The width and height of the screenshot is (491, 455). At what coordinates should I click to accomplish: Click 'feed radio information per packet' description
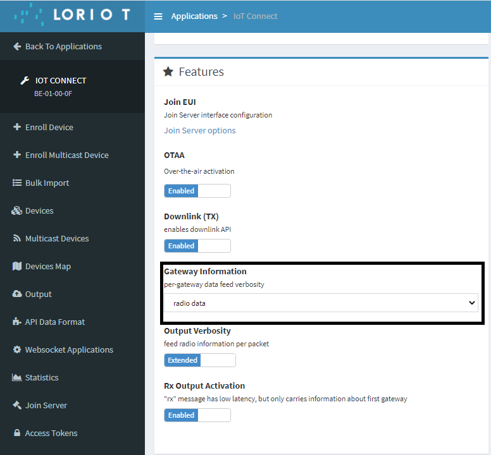pyautogui.click(x=216, y=344)
